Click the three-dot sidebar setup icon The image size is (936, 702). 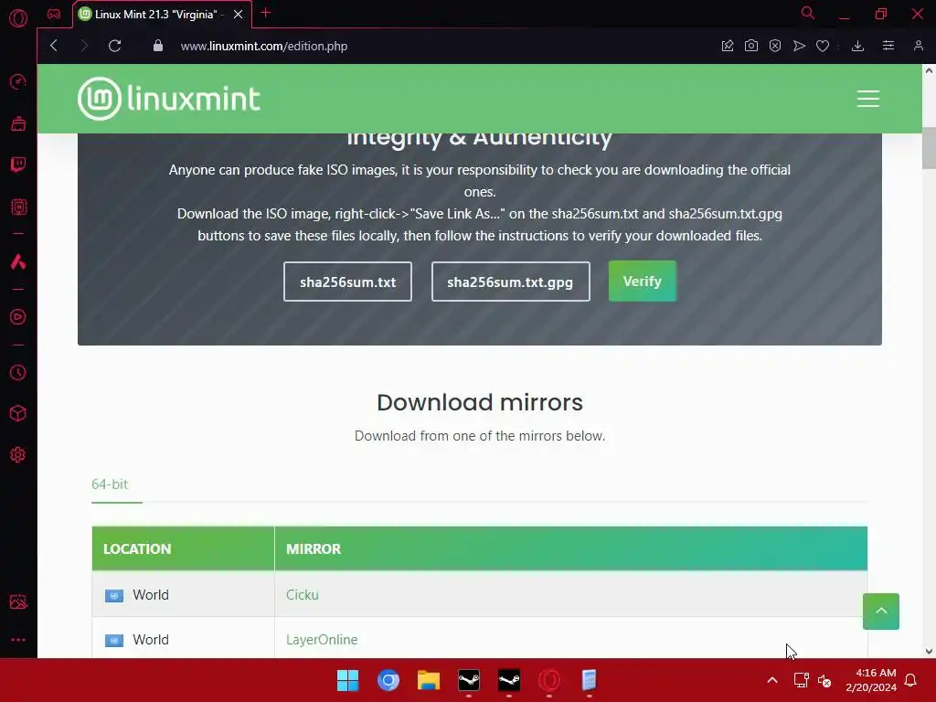point(18,640)
